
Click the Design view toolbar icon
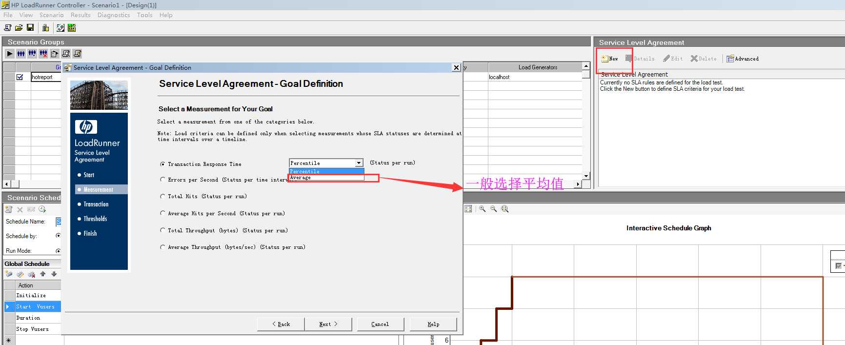tap(60, 28)
